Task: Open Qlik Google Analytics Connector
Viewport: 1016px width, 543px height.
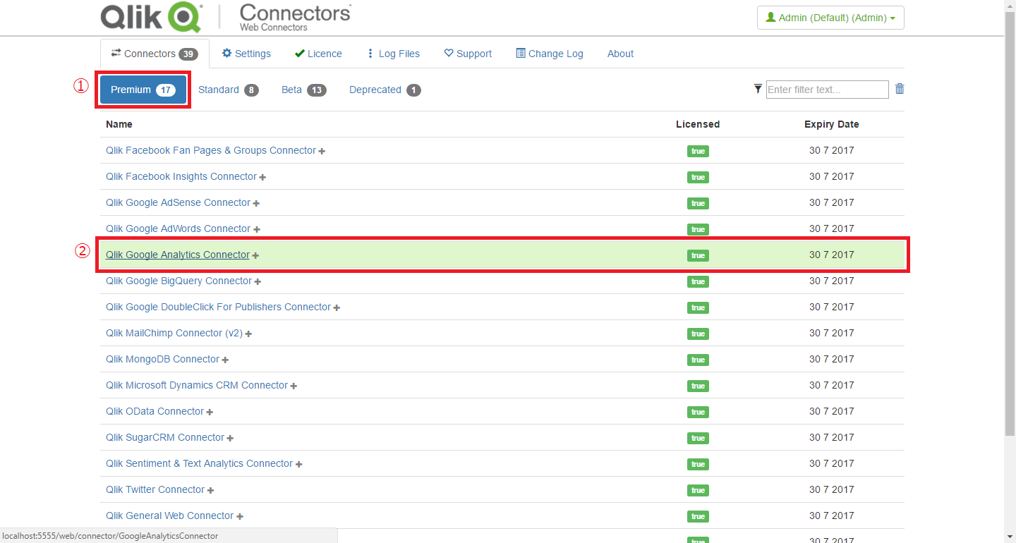Action: (178, 255)
